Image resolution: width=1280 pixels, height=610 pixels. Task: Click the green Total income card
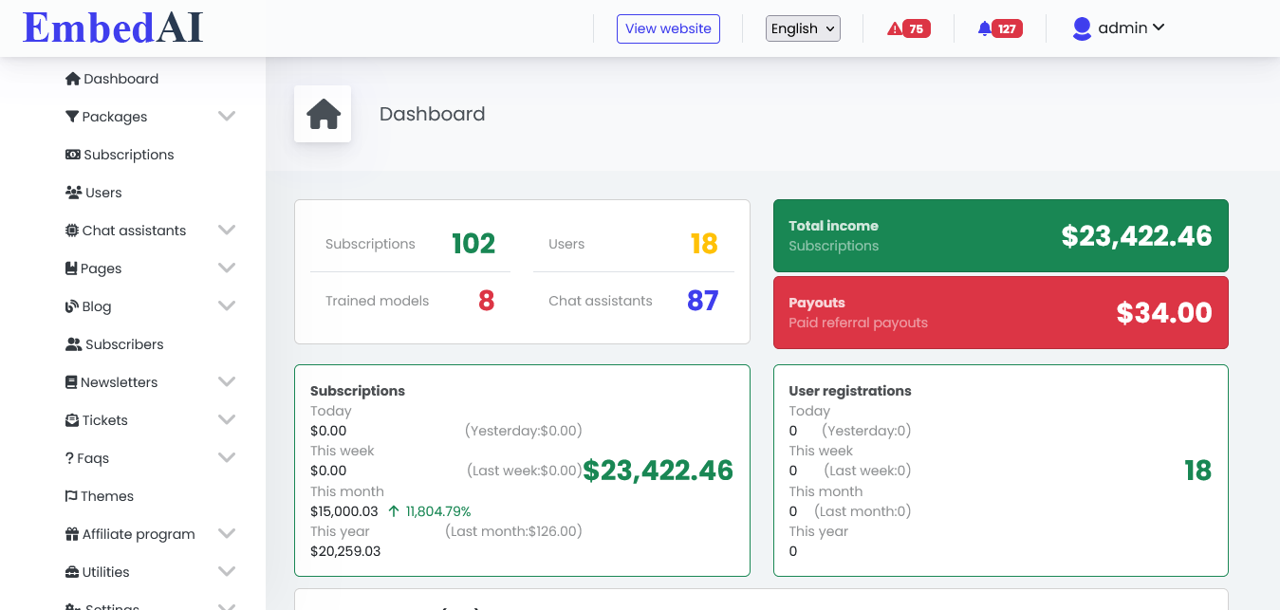tap(1001, 235)
